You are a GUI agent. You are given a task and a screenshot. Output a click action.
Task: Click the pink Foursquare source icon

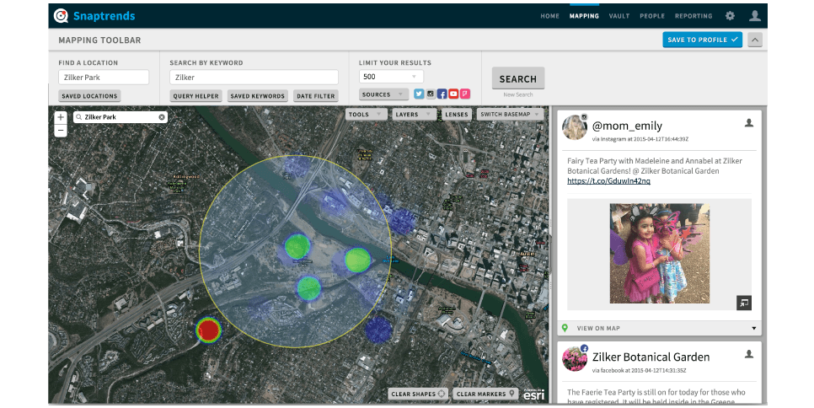(x=465, y=94)
